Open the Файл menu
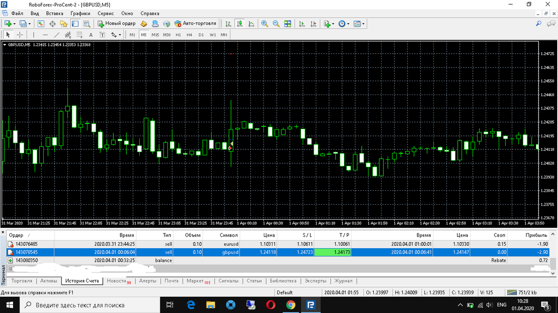The height and width of the screenshot is (313, 558). pyautogui.click(x=17, y=13)
